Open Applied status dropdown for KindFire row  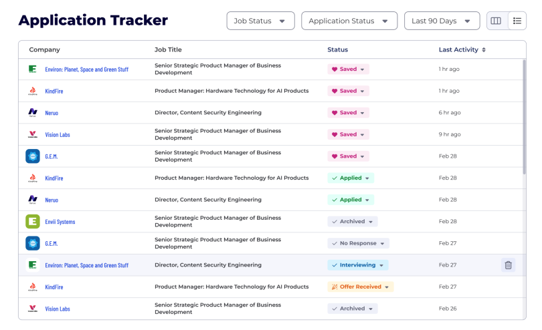pyautogui.click(x=351, y=178)
